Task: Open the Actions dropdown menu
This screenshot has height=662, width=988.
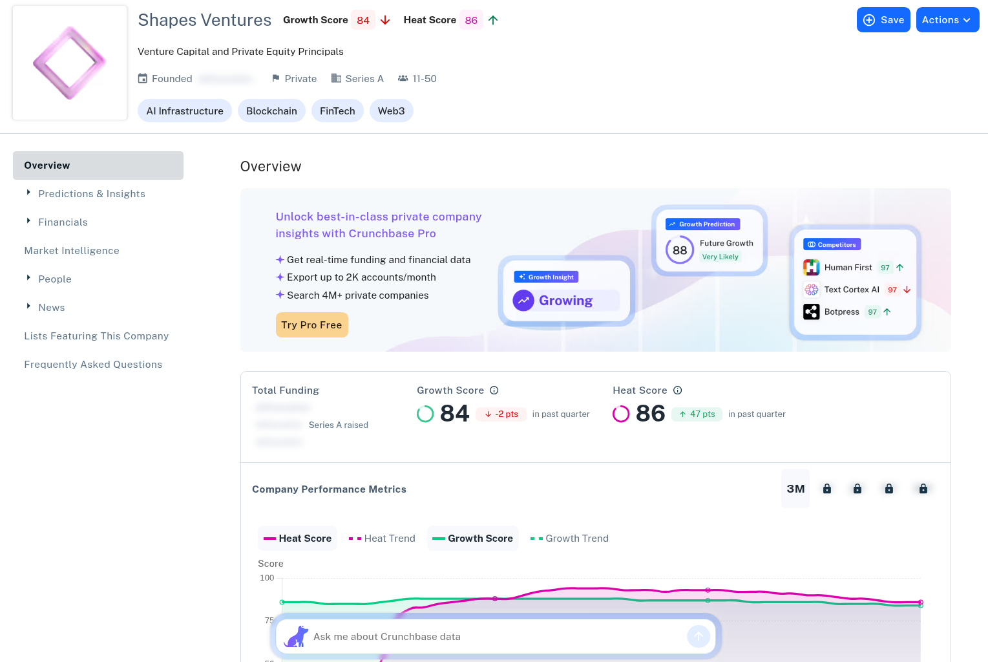Action: (947, 20)
